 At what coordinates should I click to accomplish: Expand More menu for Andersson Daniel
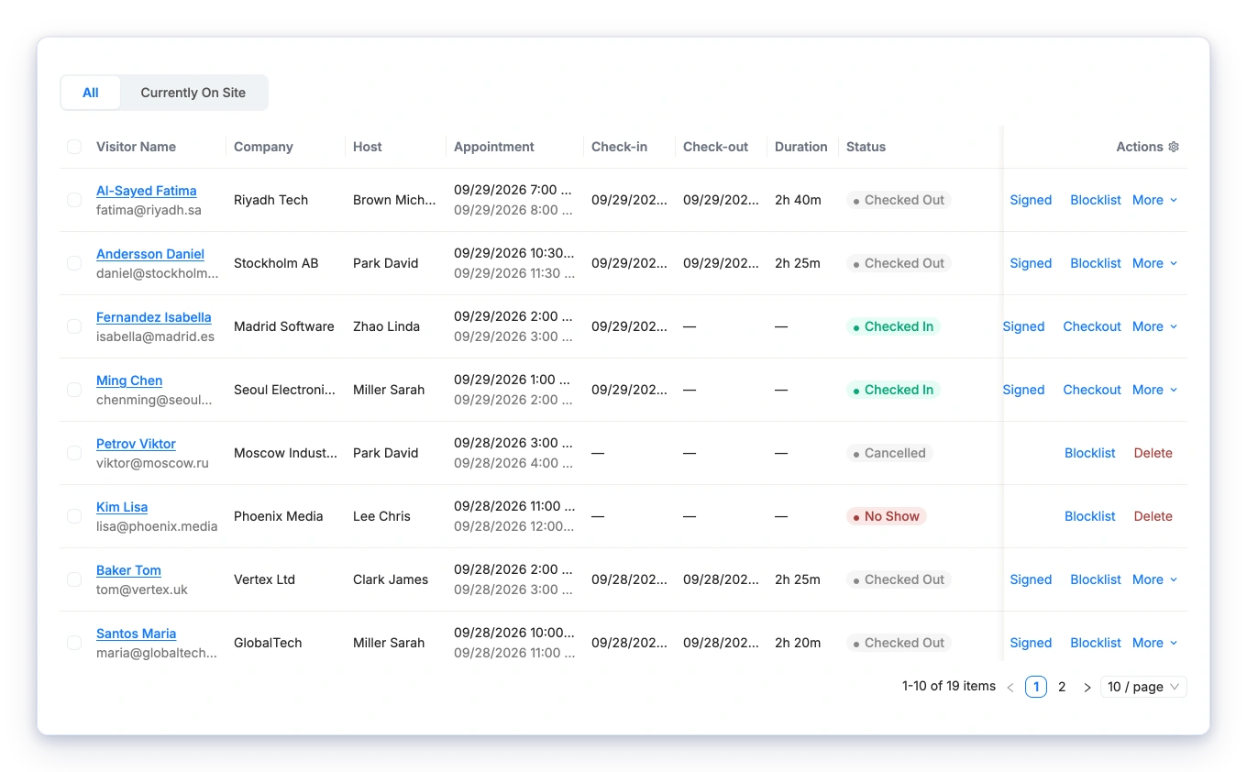click(x=1155, y=263)
